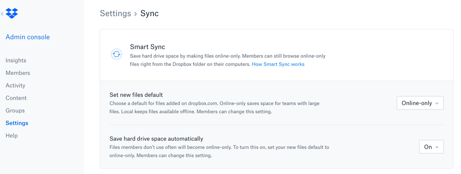The width and height of the screenshot is (461, 174).
Task: Open Help in the sidebar
Action: click(12, 135)
